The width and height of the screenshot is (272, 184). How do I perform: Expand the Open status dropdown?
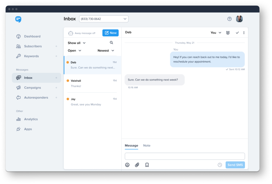point(74,51)
